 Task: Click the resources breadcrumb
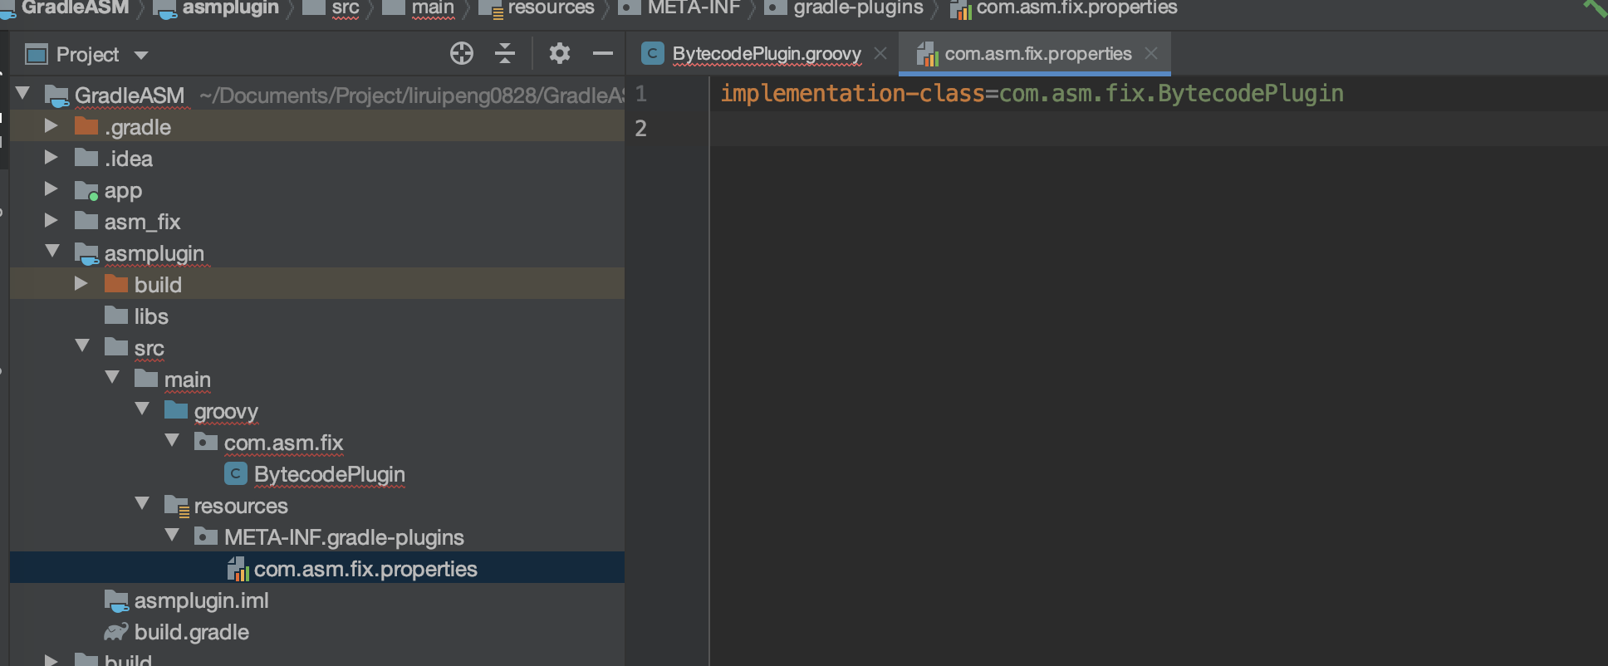(x=551, y=8)
